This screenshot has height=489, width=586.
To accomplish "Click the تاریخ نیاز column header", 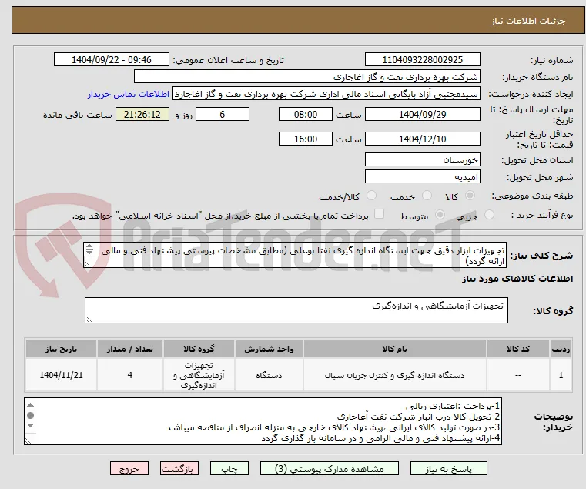I will [62, 349].
